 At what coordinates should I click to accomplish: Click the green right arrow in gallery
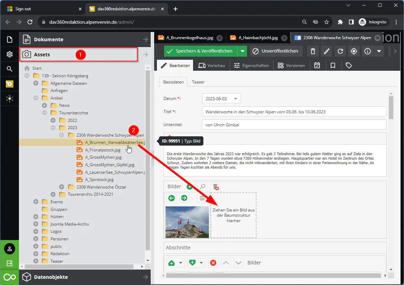click(184, 198)
